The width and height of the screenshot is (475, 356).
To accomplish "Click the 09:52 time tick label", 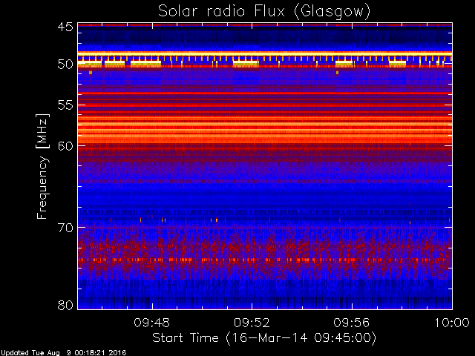I will coord(252,323).
